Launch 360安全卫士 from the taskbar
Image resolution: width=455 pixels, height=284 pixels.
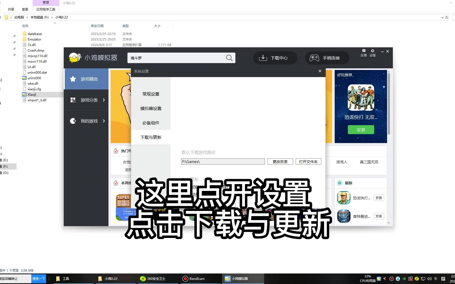152,278
